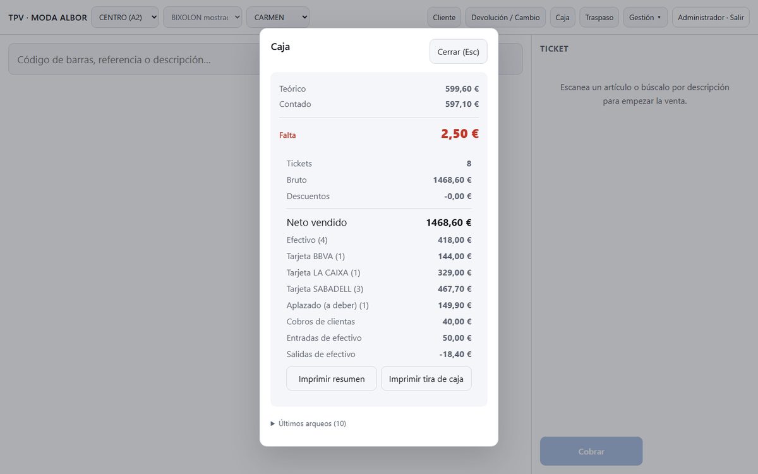Click the Caja button in the top bar

562,17
